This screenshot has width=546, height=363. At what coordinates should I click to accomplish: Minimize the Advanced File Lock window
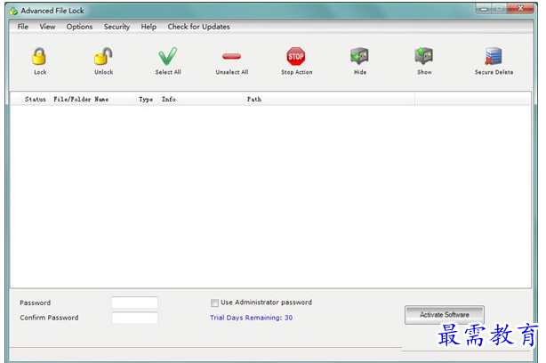click(x=484, y=8)
